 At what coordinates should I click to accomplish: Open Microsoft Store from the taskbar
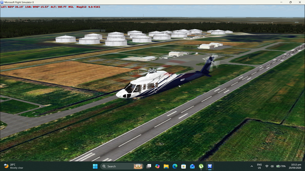point(183,166)
